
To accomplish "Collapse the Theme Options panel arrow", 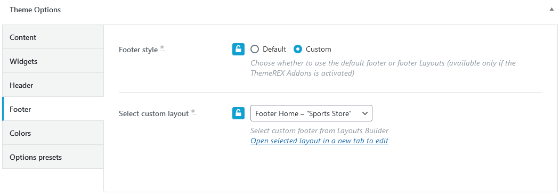I will pos(552,10).
